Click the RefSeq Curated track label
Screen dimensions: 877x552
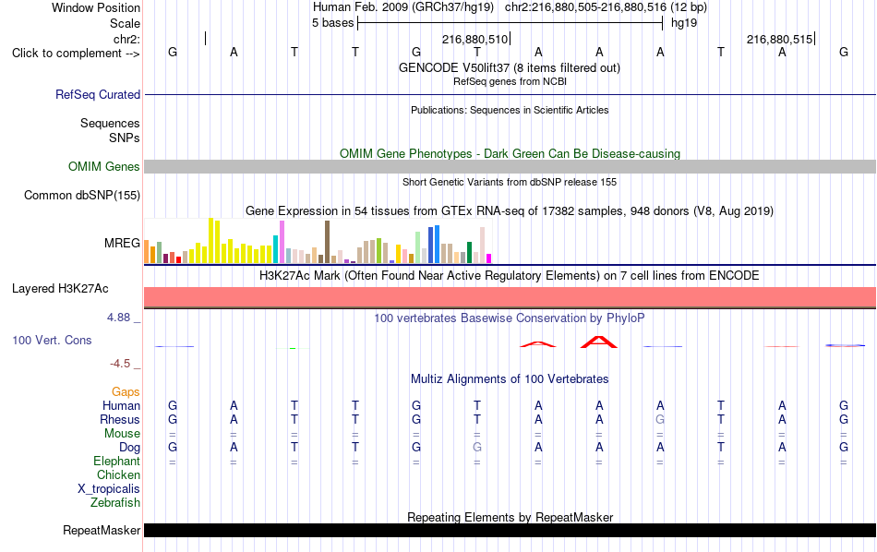(97, 94)
